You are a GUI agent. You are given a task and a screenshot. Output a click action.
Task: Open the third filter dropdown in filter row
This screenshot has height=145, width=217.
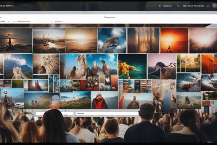click(x=59, y=22)
